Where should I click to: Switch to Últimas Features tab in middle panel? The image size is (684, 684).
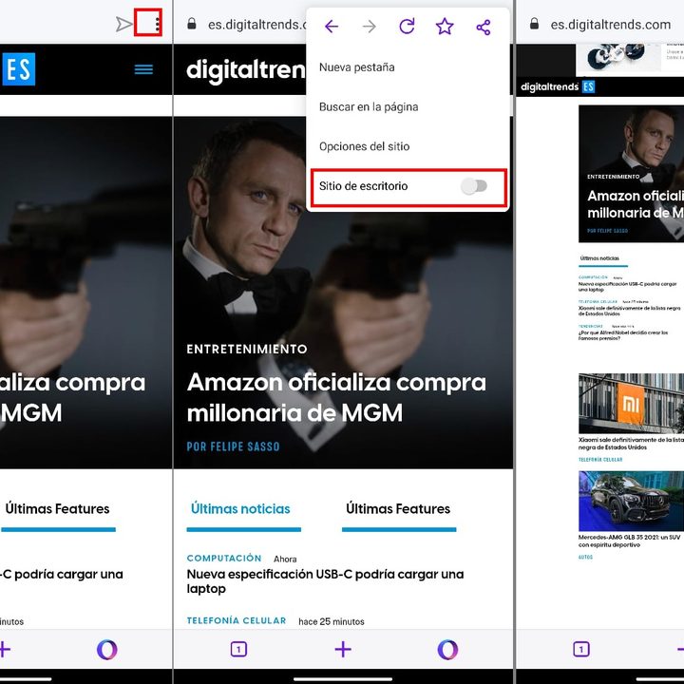coord(398,509)
